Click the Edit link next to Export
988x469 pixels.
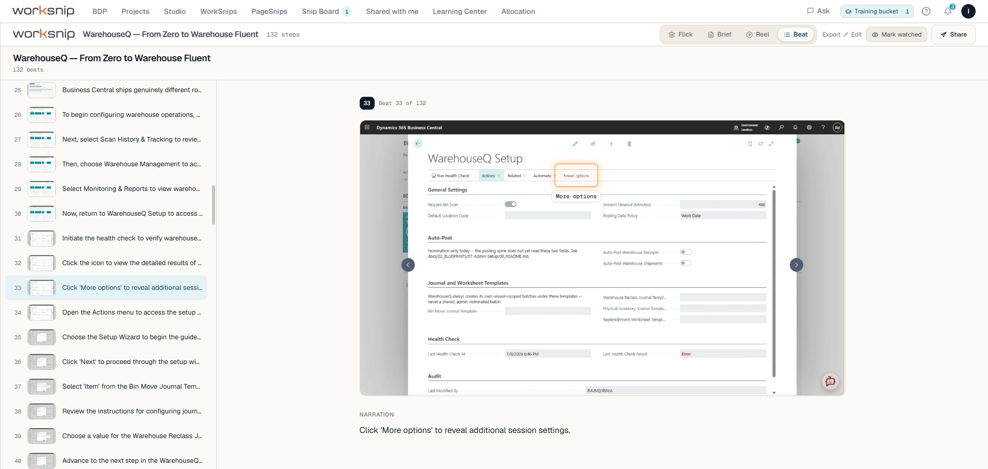852,34
